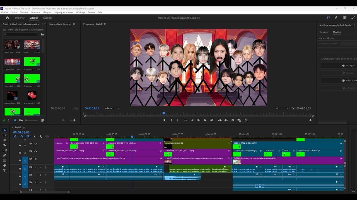This screenshot has width=357, height=200.
Task: Play the Program monitor
Action: [199, 120]
